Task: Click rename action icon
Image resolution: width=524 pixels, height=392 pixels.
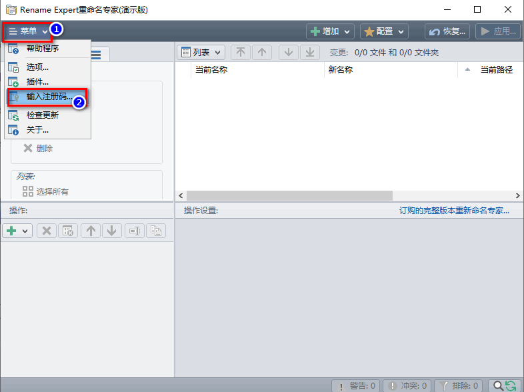Action: (135, 231)
